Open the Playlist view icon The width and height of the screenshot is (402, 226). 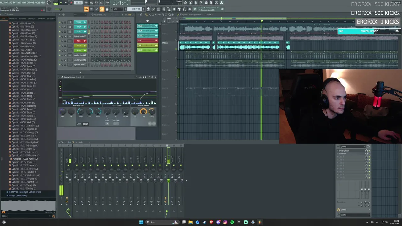(148, 9)
